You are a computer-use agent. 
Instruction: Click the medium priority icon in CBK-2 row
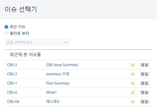pyautogui.click(x=133, y=74)
